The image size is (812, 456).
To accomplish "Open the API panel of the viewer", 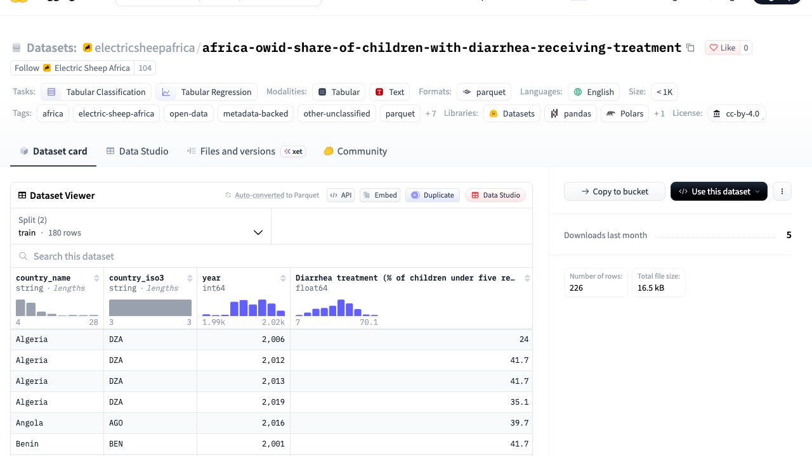I will coord(341,195).
